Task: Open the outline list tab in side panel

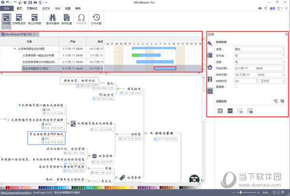Action: tap(210, 55)
